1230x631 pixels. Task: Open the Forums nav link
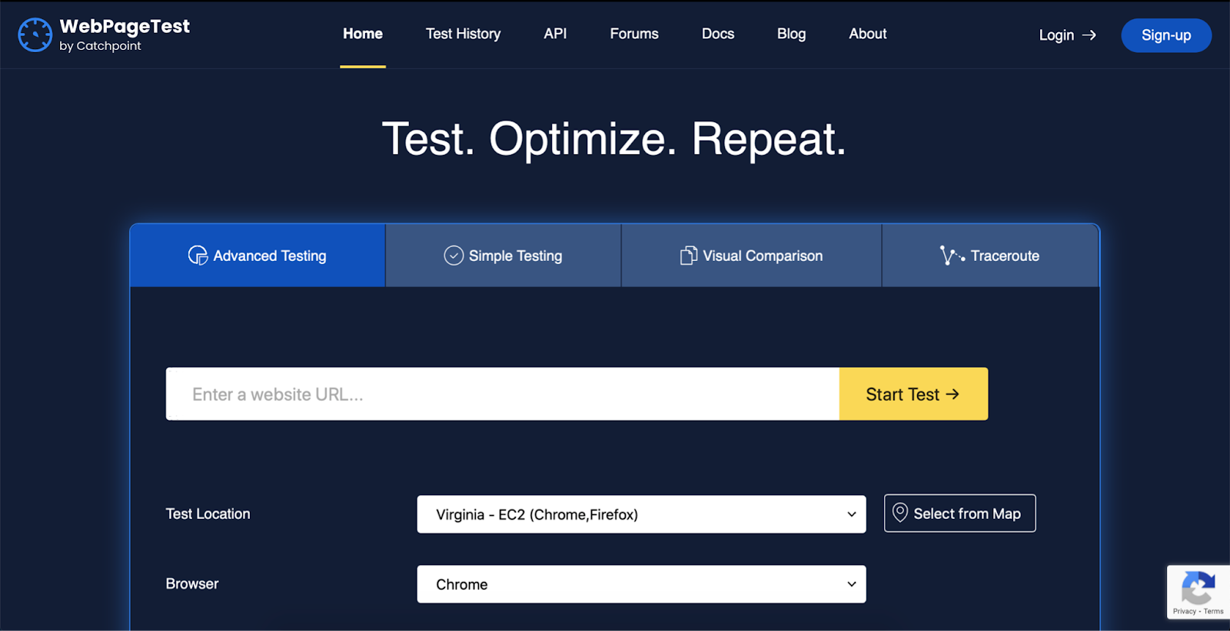pyautogui.click(x=634, y=34)
